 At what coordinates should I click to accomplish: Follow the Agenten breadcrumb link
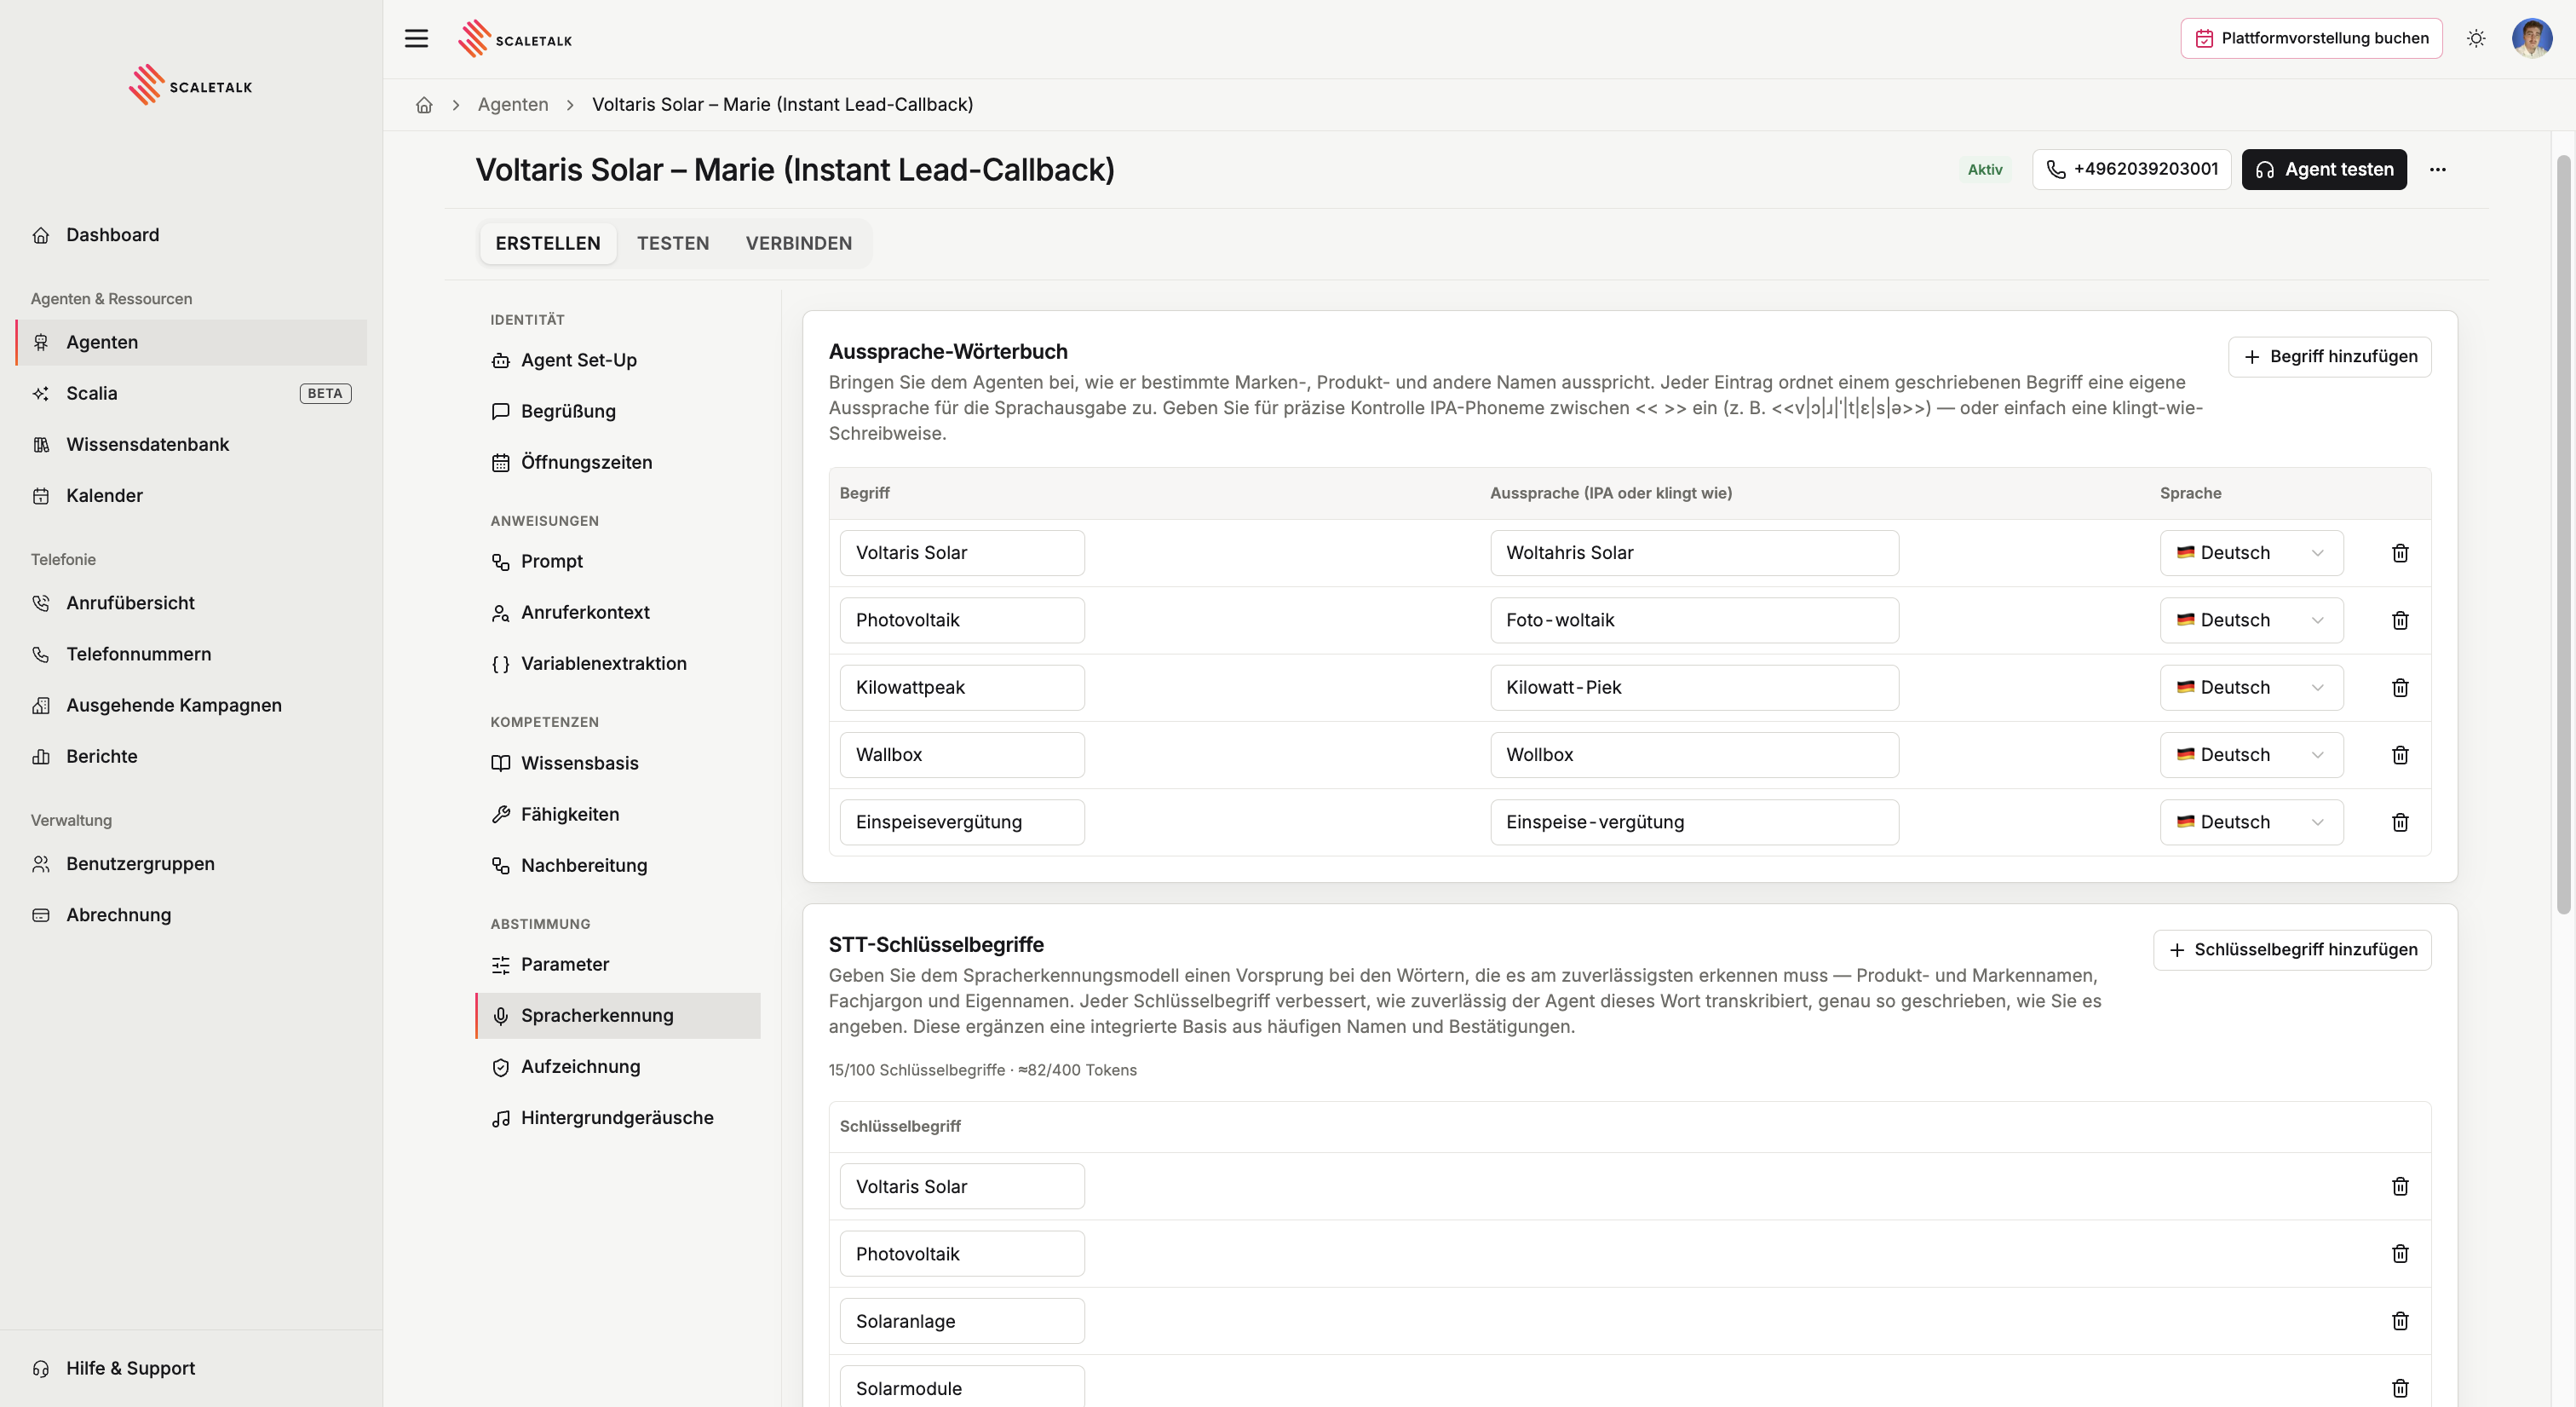(513, 105)
